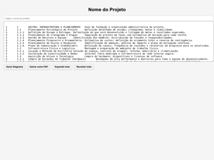Screen dimensions: 214x160
Task: Click 'Instalação de Conectividade e Redes' line
Action: 53,54
